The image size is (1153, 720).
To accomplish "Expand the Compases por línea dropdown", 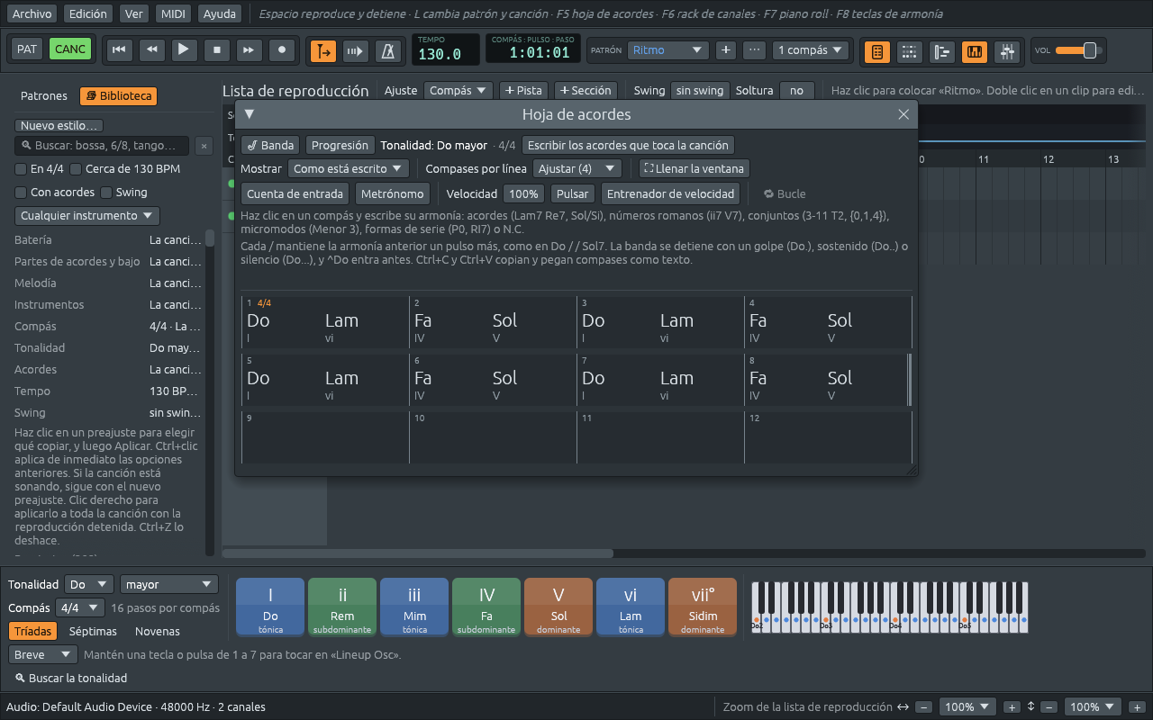I will [577, 168].
